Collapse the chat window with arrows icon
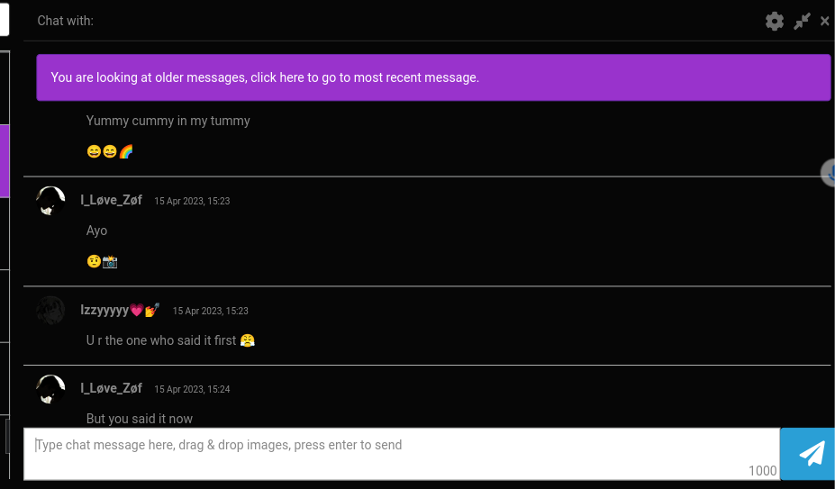 click(x=802, y=22)
